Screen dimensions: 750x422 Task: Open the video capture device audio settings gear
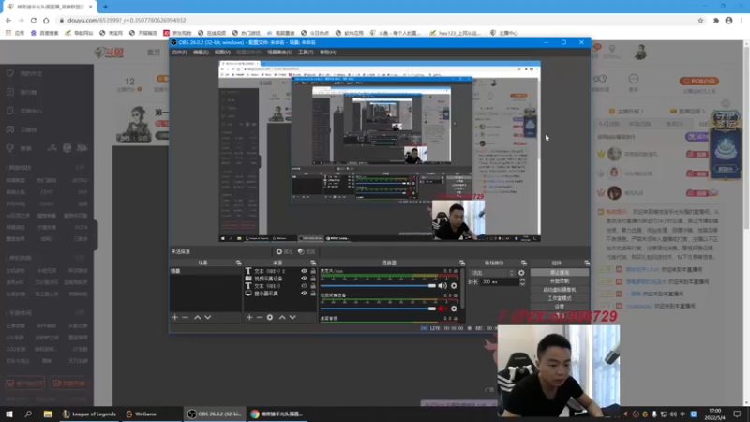454,309
